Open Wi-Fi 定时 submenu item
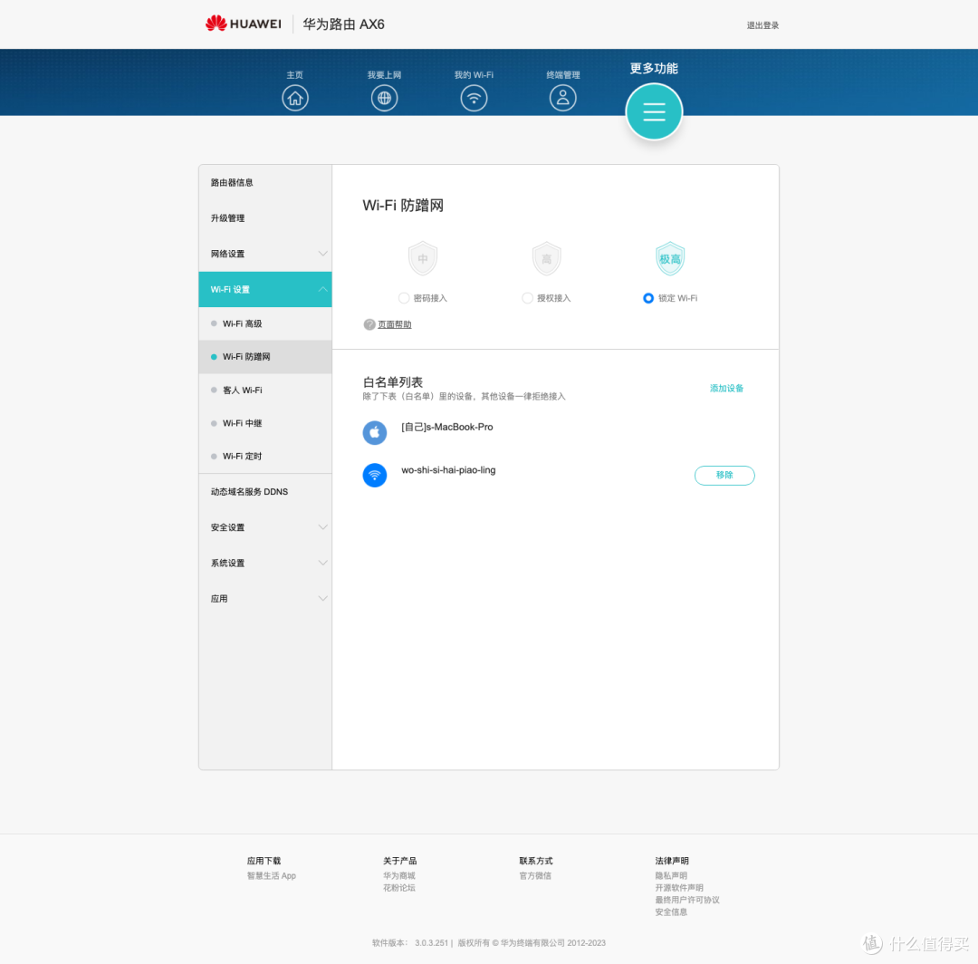The width and height of the screenshot is (978, 964). (x=265, y=456)
